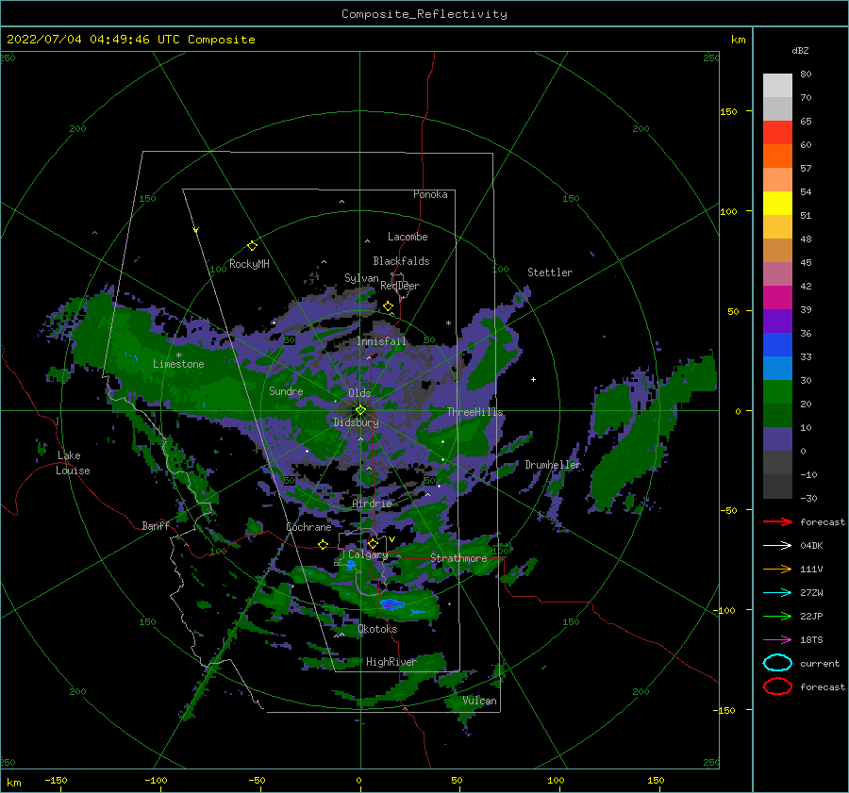
Task: Click the Didsbury city label
Action: point(357,422)
